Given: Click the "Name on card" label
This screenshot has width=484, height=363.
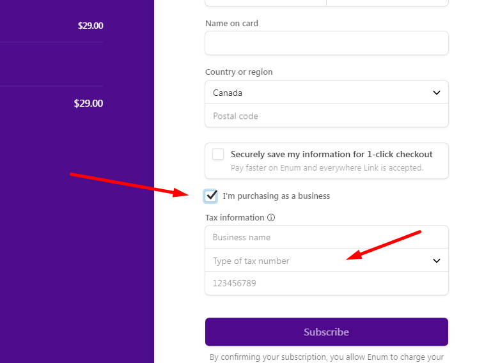Looking at the screenshot, I should click(x=231, y=24).
